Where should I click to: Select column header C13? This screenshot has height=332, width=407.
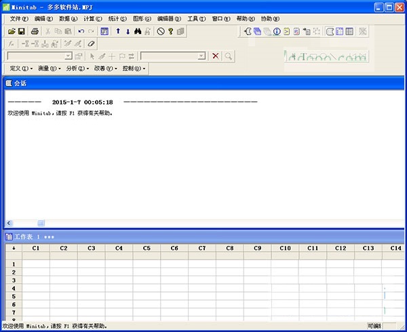pos(368,248)
